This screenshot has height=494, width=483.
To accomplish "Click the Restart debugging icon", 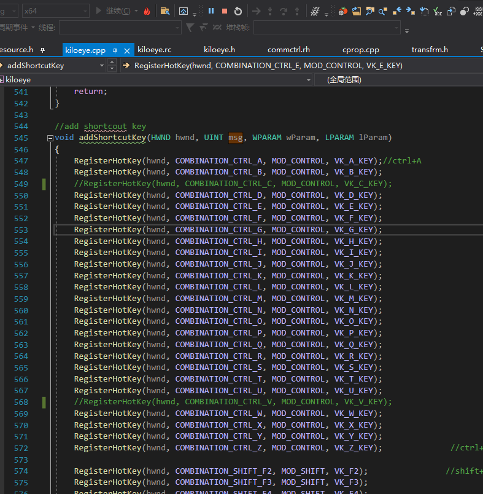I will click(238, 11).
